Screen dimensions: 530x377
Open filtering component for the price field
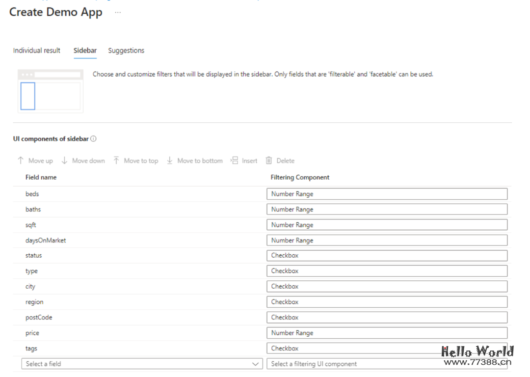pyautogui.click(x=387, y=333)
